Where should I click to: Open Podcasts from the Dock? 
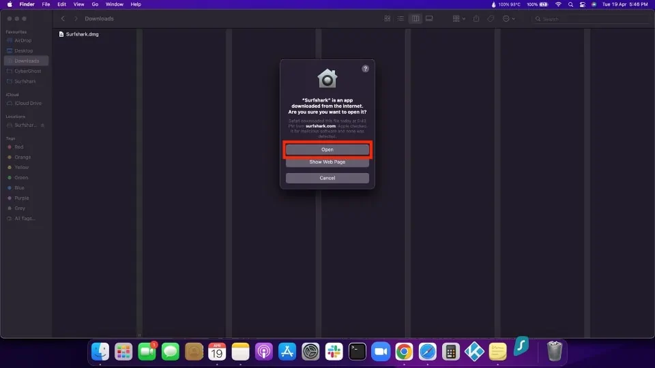[x=264, y=352]
